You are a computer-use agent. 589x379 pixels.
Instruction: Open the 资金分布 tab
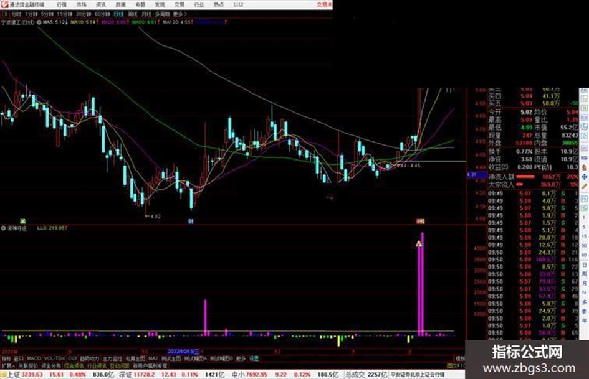coord(50,365)
